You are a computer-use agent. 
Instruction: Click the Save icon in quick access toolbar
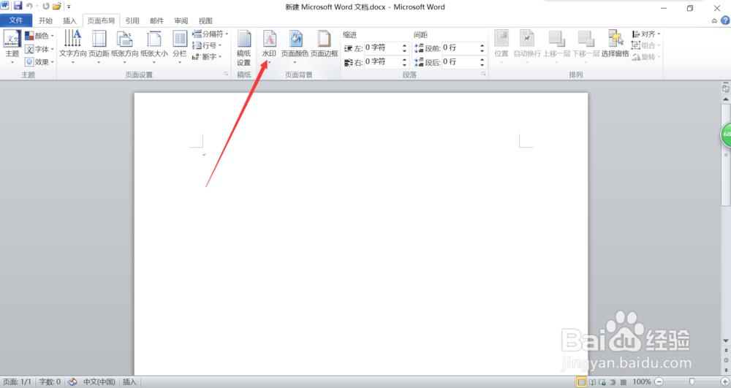click(x=18, y=6)
